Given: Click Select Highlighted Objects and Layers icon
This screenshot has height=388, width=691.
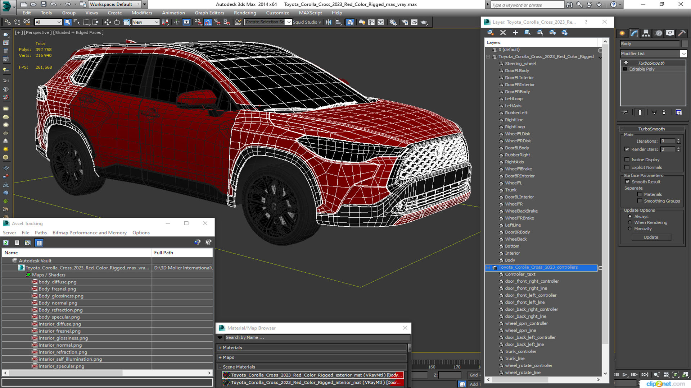Looking at the screenshot, I should click(x=528, y=33).
